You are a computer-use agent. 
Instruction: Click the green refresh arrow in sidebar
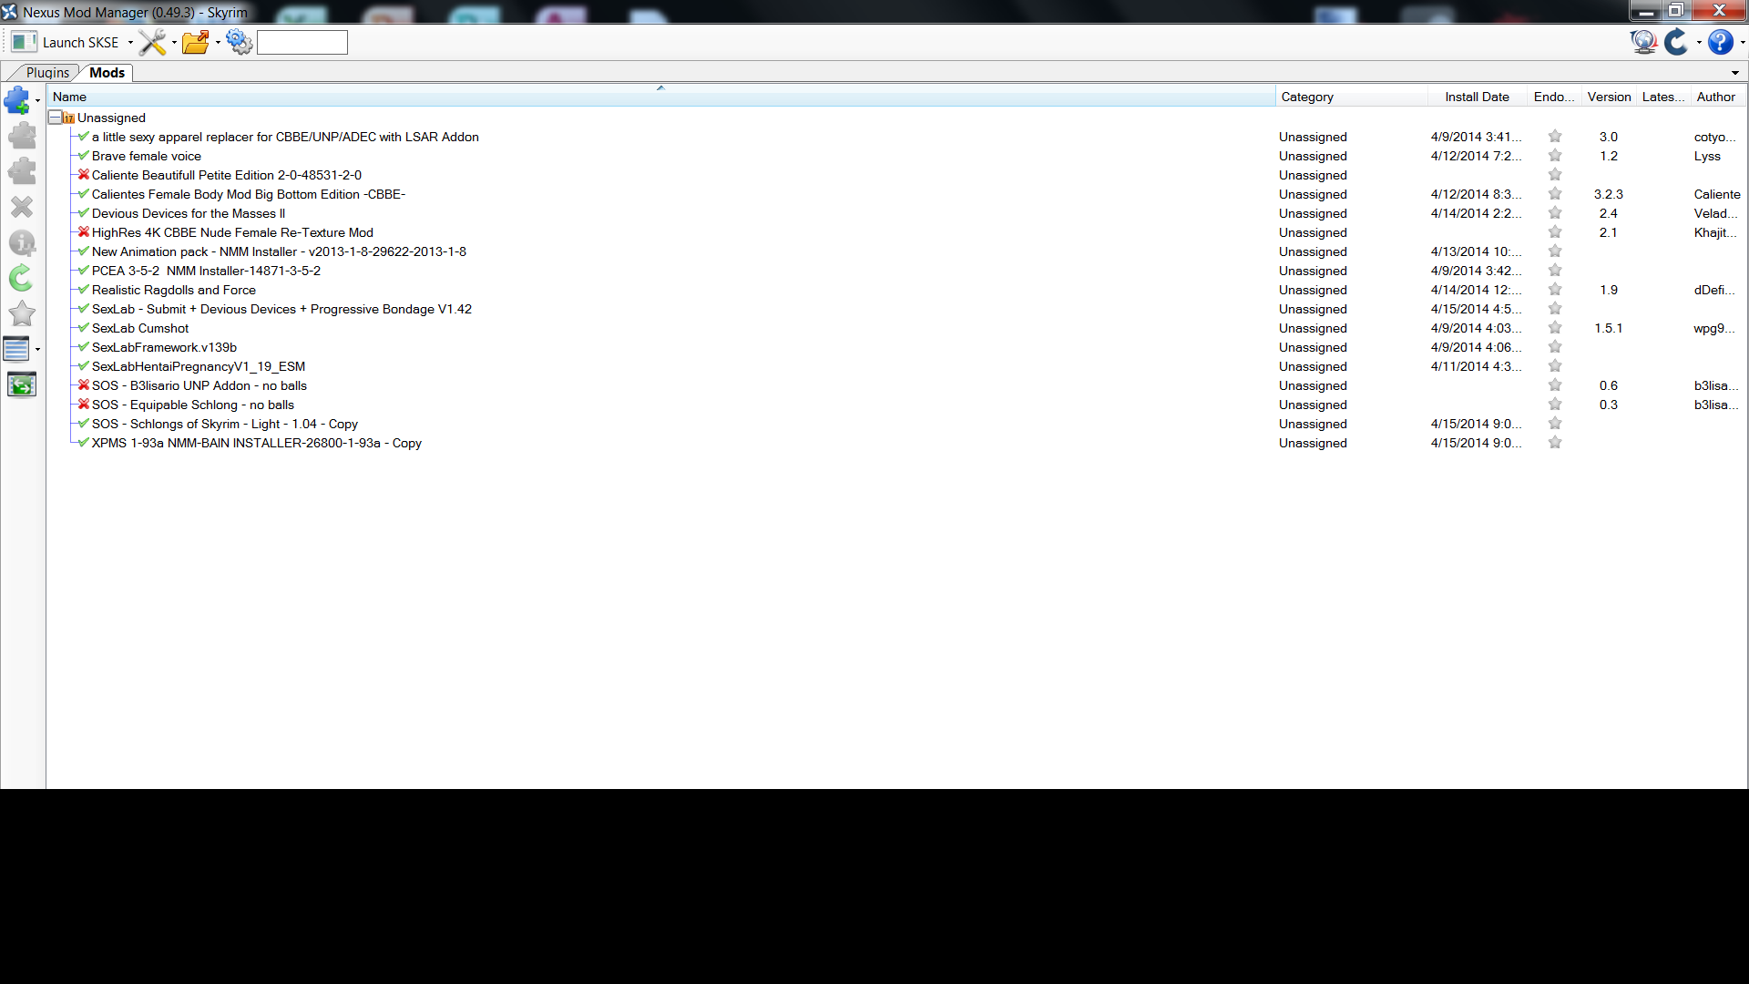pos(21,278)
